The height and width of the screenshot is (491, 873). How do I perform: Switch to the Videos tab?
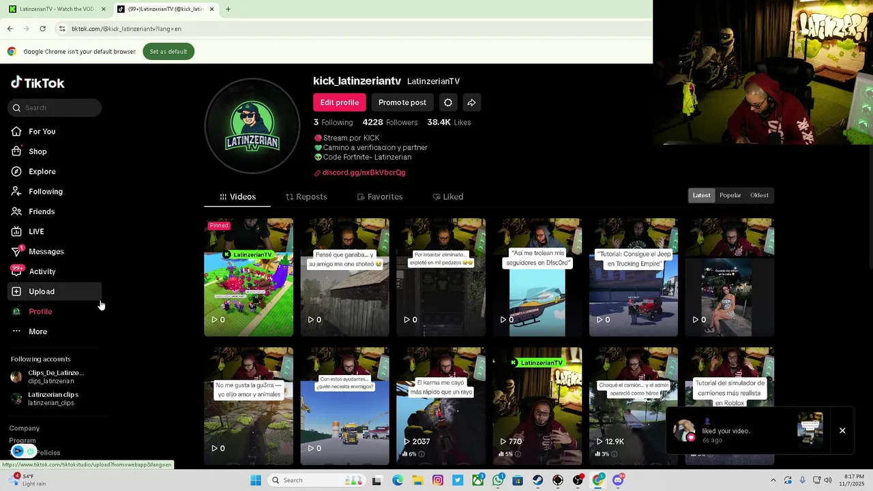[237, 196]
